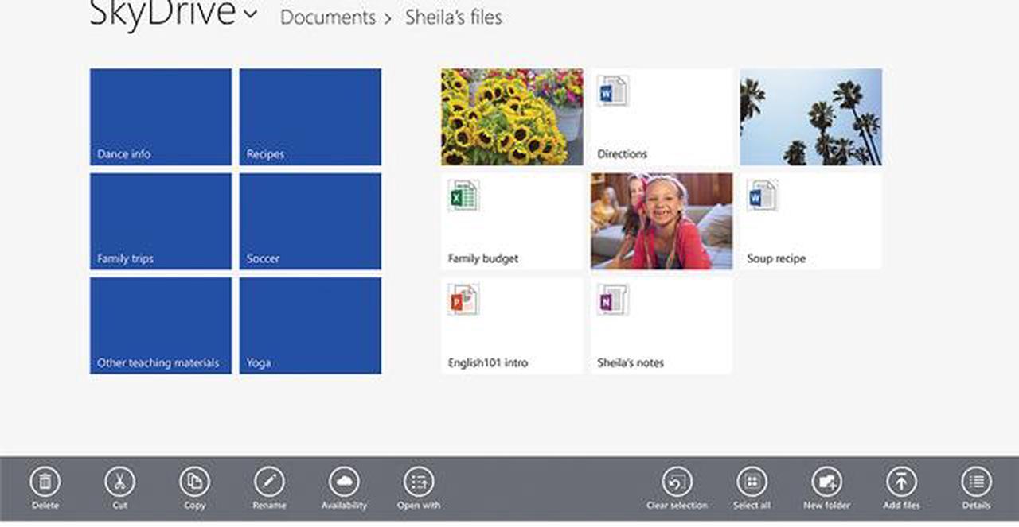Click the OneNote icon on Sheila's notes
Image resolution: width=1019 pixels, height=527 pixels.
(x=612, y=300)
